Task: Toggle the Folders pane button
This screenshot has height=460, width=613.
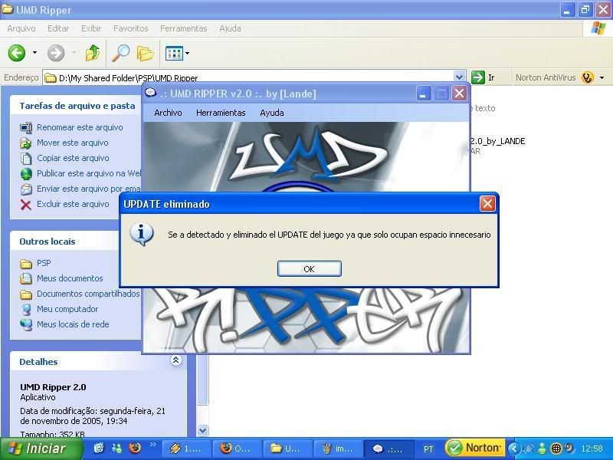Action: click(x=145, y=53)
